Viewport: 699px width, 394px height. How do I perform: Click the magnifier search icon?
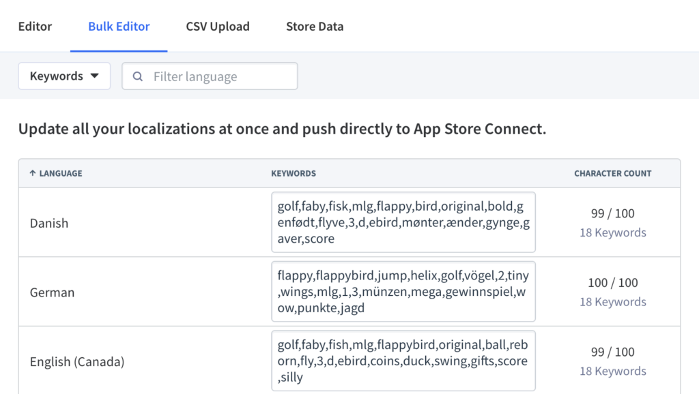[x=138, y=76]
